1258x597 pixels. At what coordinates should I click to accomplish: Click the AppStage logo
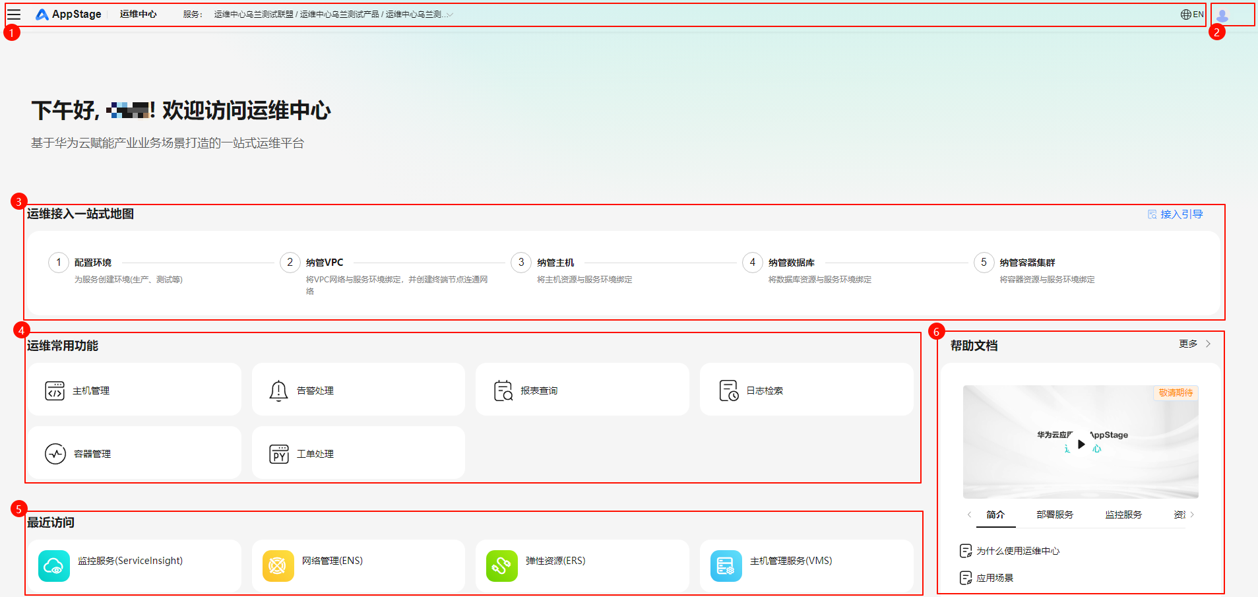click(69, 15)
